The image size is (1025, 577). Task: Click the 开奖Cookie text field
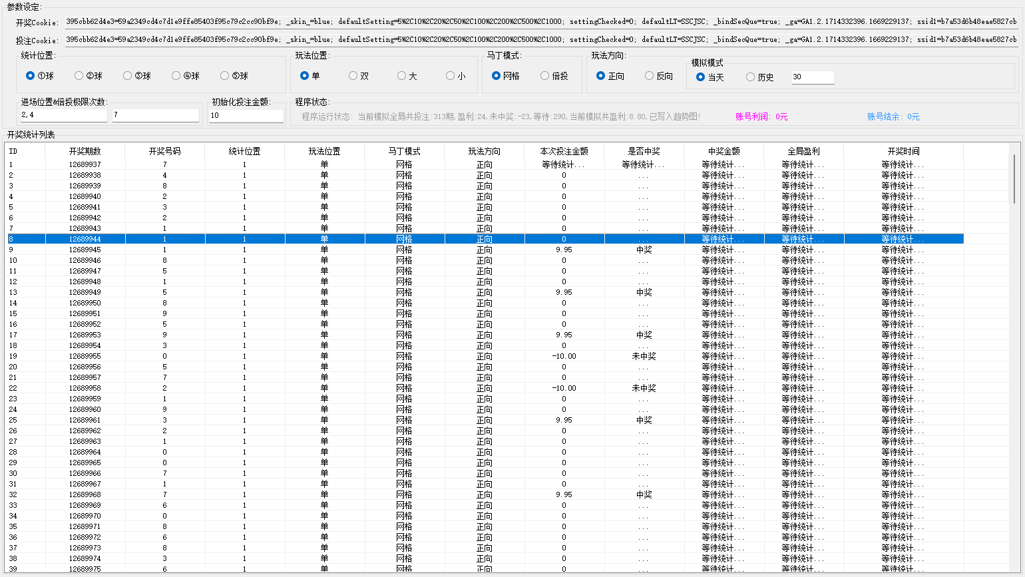coord(540,21)
